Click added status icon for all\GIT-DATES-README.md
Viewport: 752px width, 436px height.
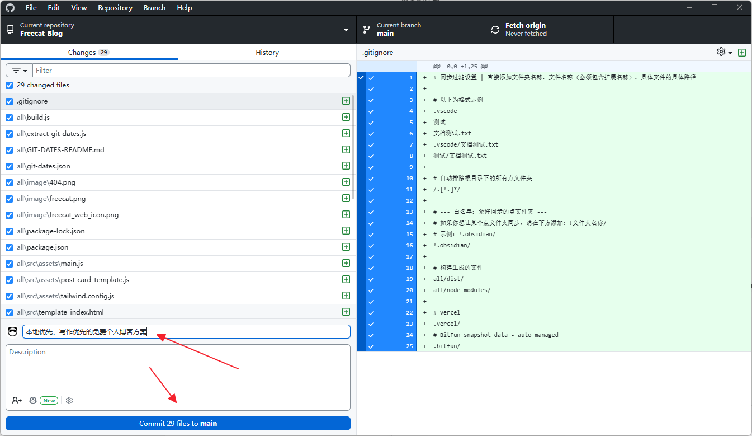[346, 150]
